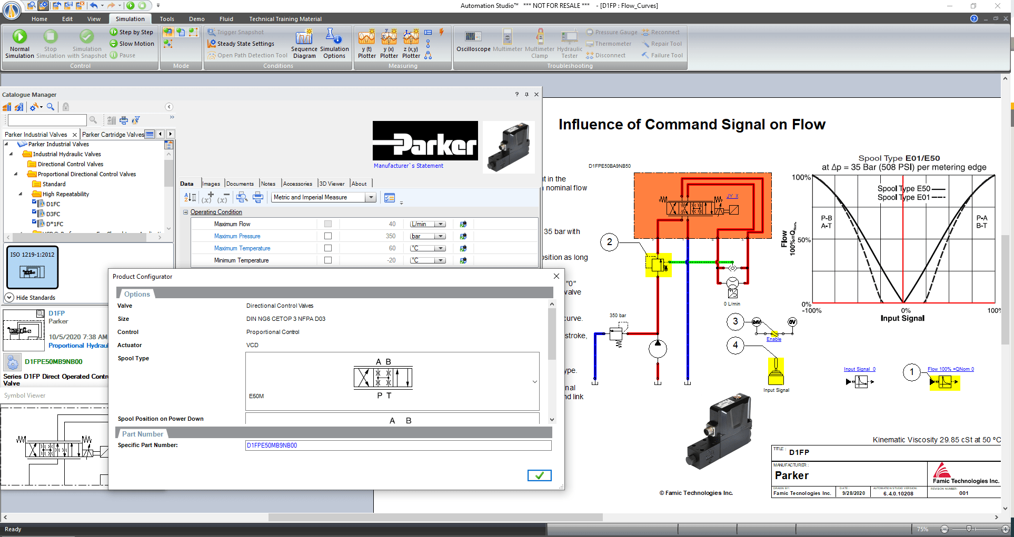Open the Metric and Imperial Measure dropdown

click(x=371, y=197)
